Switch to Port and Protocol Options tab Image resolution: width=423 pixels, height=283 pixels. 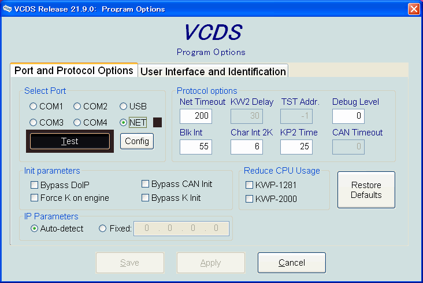point(73,71)
